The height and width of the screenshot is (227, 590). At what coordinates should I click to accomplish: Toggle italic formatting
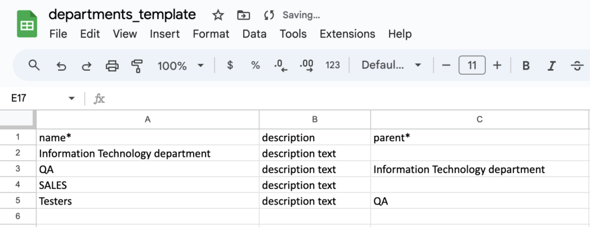coord(551,66)
